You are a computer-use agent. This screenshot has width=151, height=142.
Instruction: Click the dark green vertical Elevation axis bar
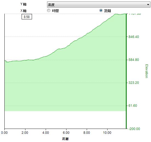(x=126, y=71)
